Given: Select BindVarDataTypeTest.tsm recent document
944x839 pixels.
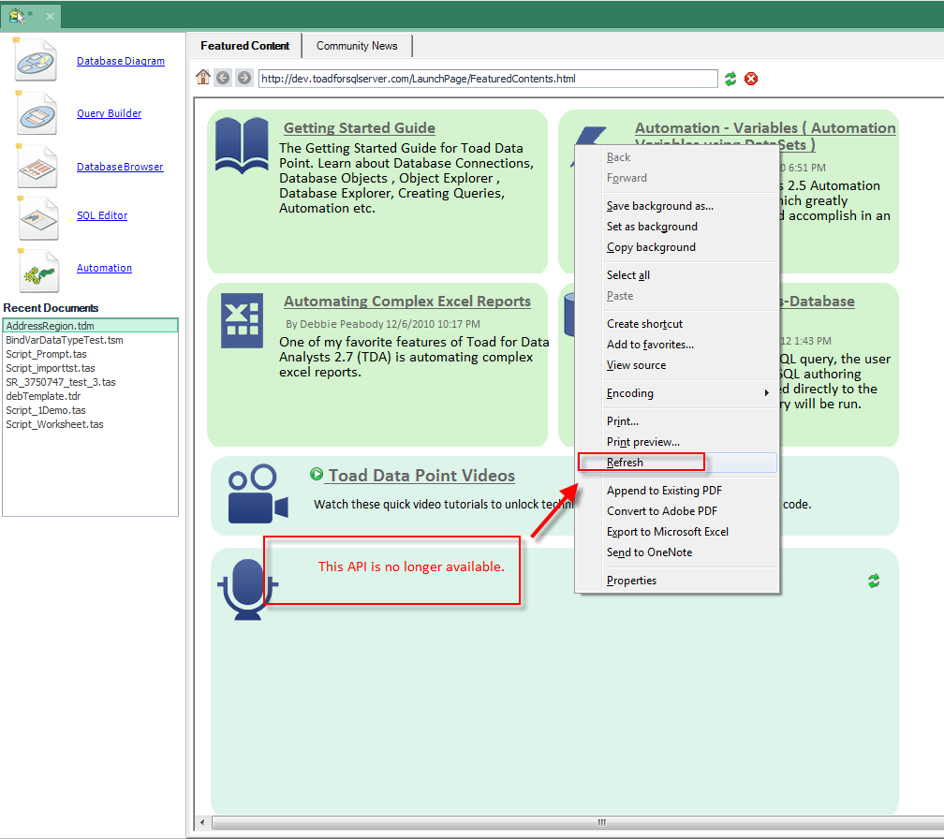Looking at the screenshot, I should (x=90, y=340).
